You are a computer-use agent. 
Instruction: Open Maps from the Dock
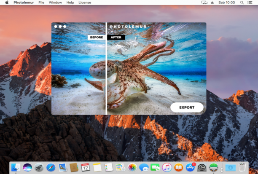(x=121, y=168)
